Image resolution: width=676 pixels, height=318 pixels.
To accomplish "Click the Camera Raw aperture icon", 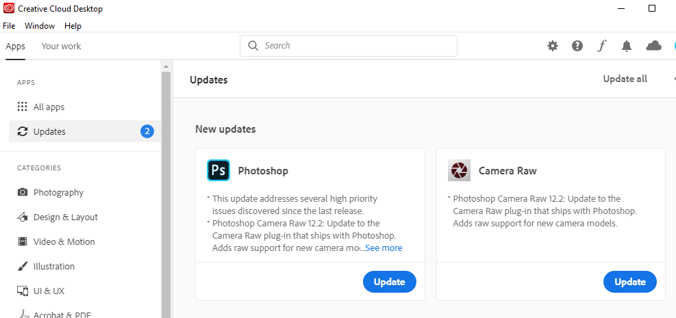I will pyautogui.click(x=459, y=170).
